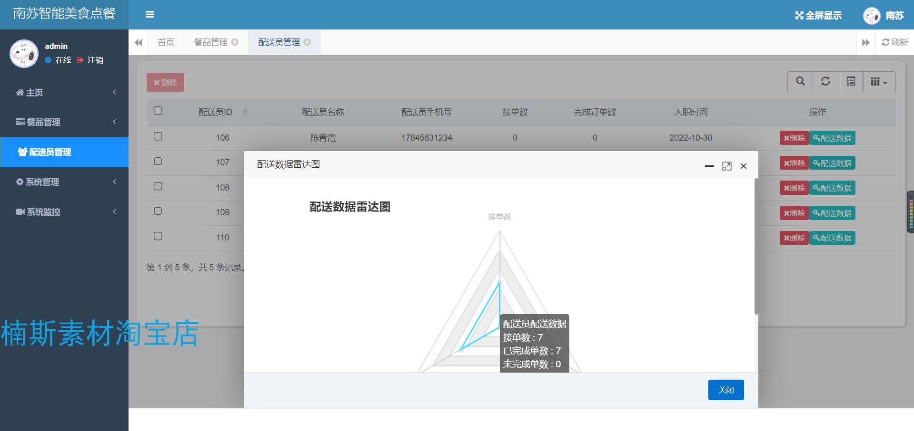
Task: Click 删除 button in row 106
Action: (794, 138)
